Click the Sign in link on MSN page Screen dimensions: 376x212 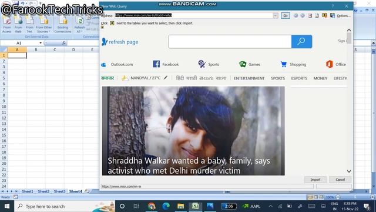342,41
